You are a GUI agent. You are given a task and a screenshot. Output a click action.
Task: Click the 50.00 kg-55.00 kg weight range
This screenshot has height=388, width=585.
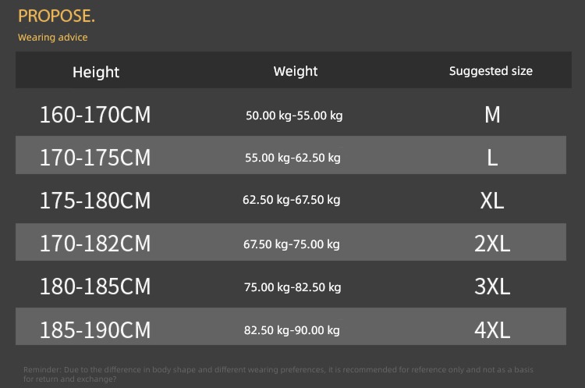pyautogui.click(x=294, y=116)
